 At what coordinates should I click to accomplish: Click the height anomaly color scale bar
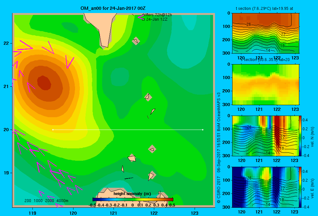(133, 199)
